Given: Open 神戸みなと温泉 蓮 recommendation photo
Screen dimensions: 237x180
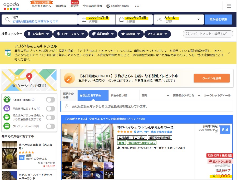Looking at the screenshot, I should click(x=9, y=155).
